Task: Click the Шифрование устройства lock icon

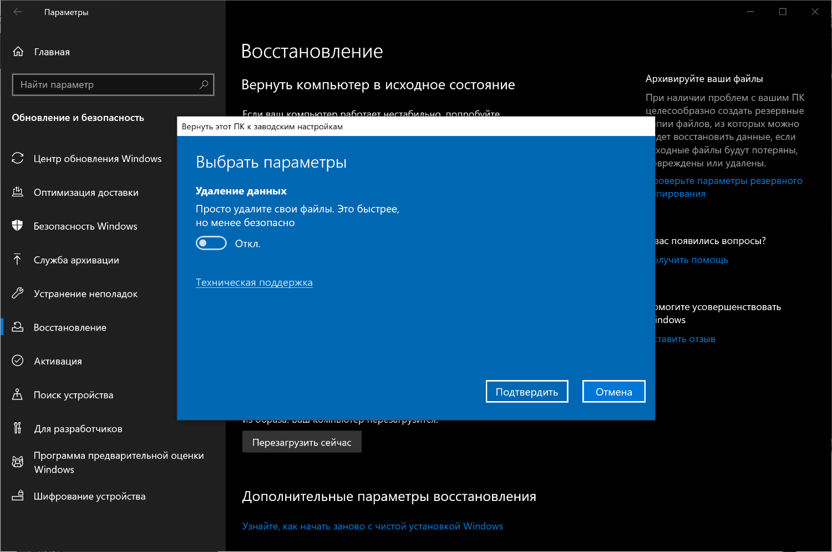Action: click(x=18, y=495)
